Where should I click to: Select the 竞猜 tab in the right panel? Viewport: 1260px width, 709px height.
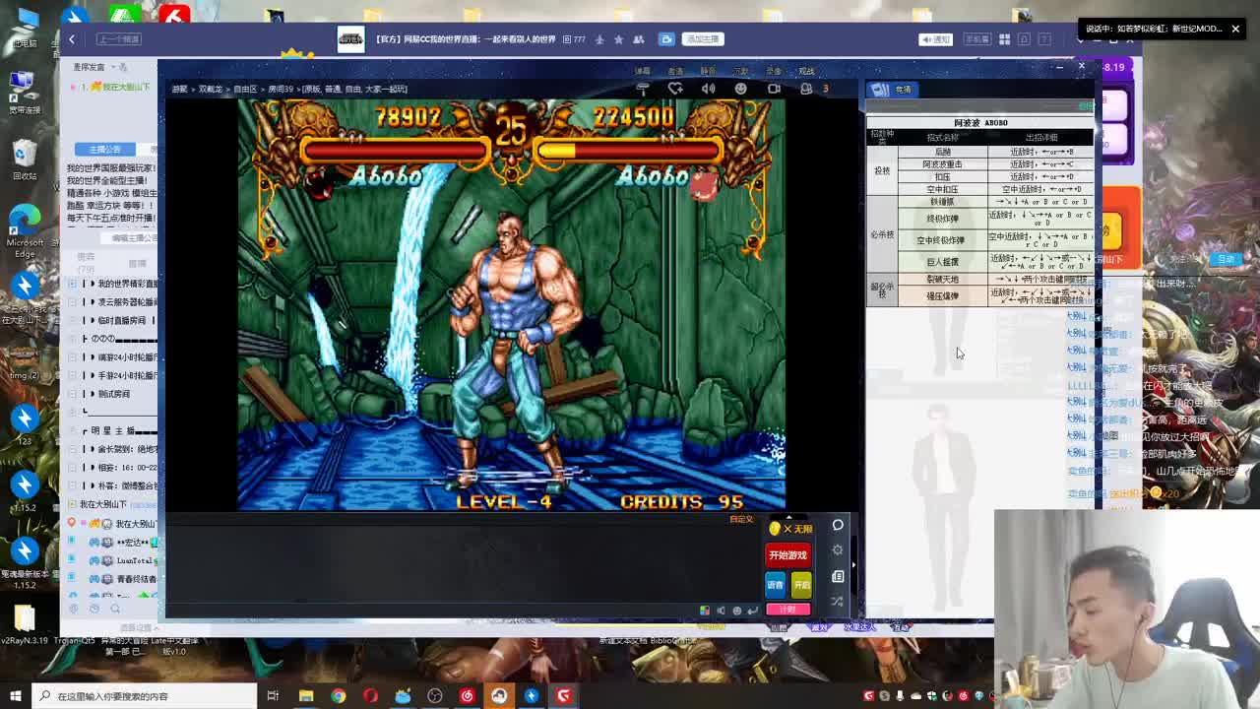pyautogui.click(x=892, y=90)
